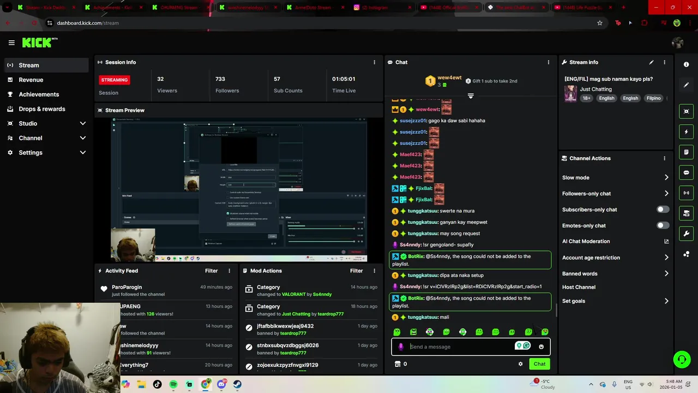698x393 pixels.
Task: Open the green support headset bubble
Action: pos(682,359)
